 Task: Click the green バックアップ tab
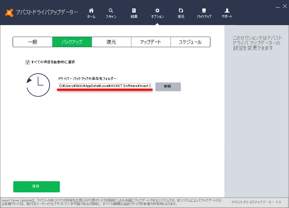72,42
